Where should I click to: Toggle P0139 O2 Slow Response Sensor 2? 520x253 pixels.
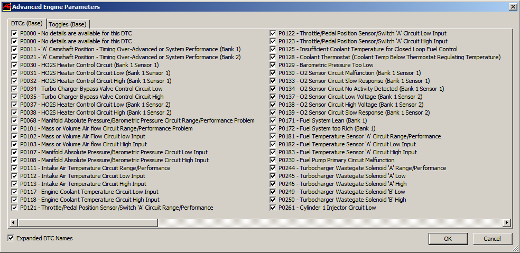273,113
